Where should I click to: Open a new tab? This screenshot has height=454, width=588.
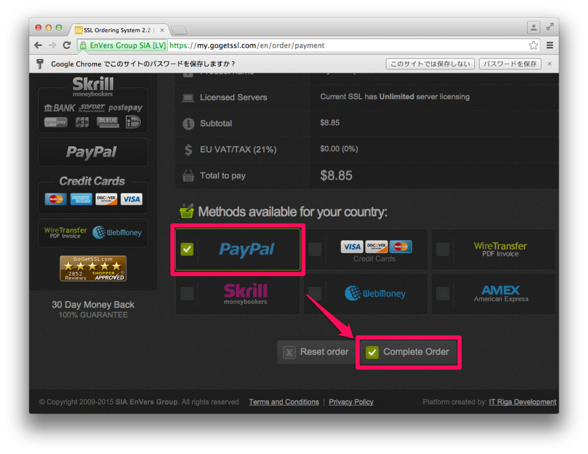click(x=179, y=30)
